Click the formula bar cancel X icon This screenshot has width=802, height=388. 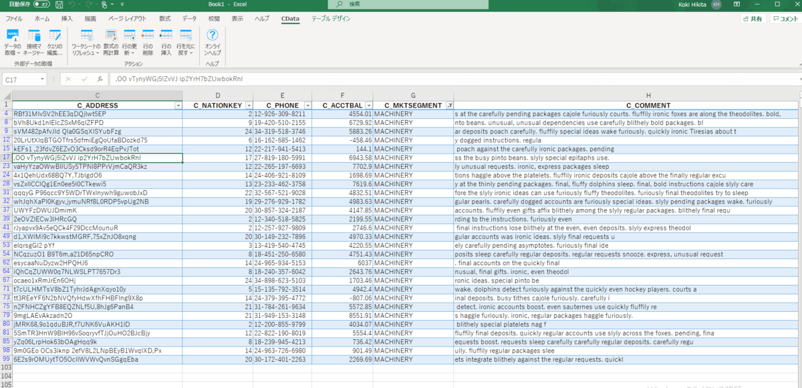coord(67,79)
